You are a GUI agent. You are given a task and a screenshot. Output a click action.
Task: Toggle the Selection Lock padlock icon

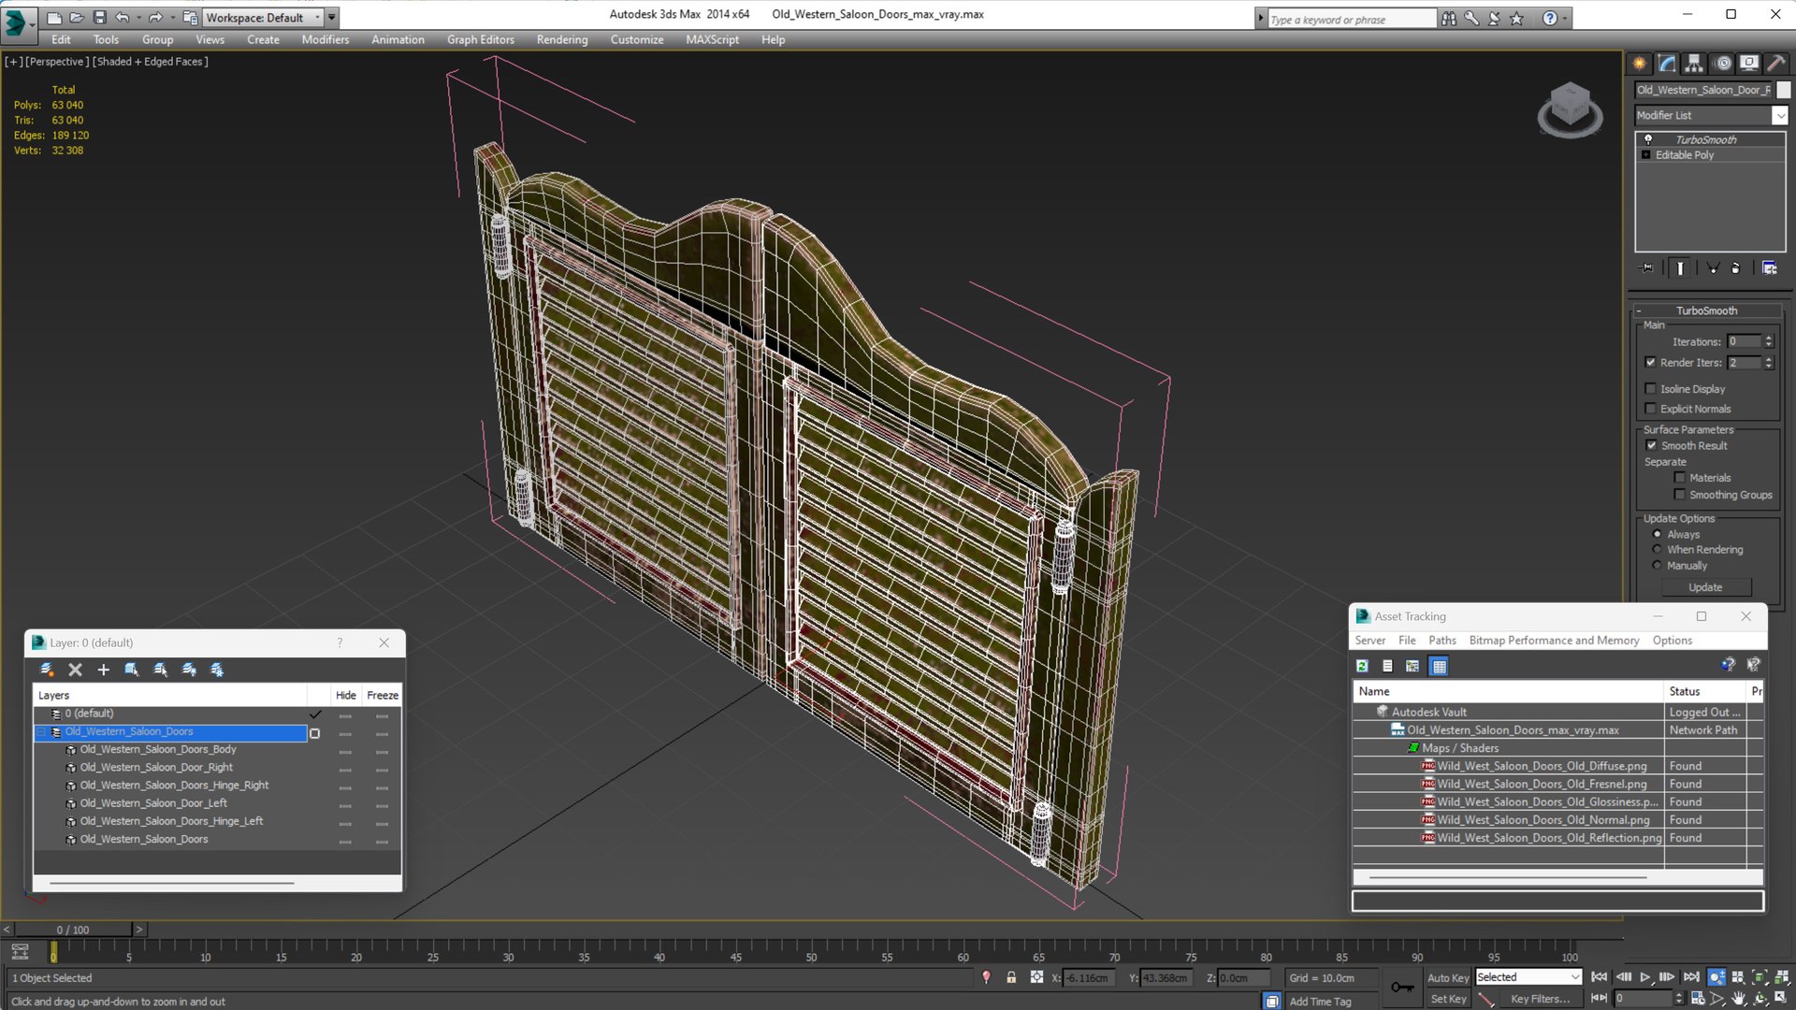pos(1011,977)
